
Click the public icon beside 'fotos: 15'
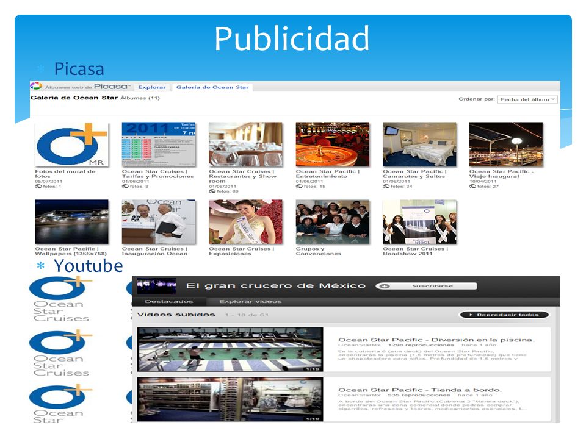tap(299, 186)
